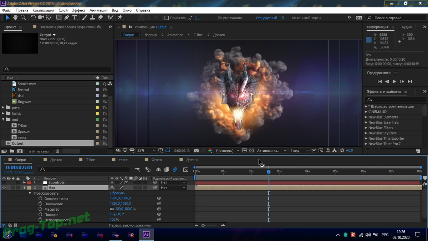Toggle transparency grid in the viewer
Screen dimensions: 428x241
tap(251, 151)
